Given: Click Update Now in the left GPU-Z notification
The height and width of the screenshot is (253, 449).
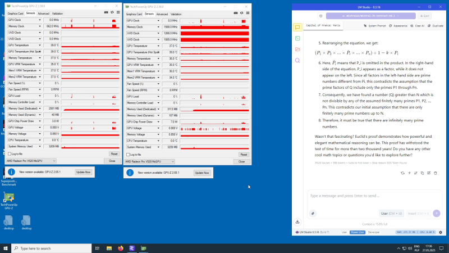Looking at the screenshot, I should click(83, 172).
